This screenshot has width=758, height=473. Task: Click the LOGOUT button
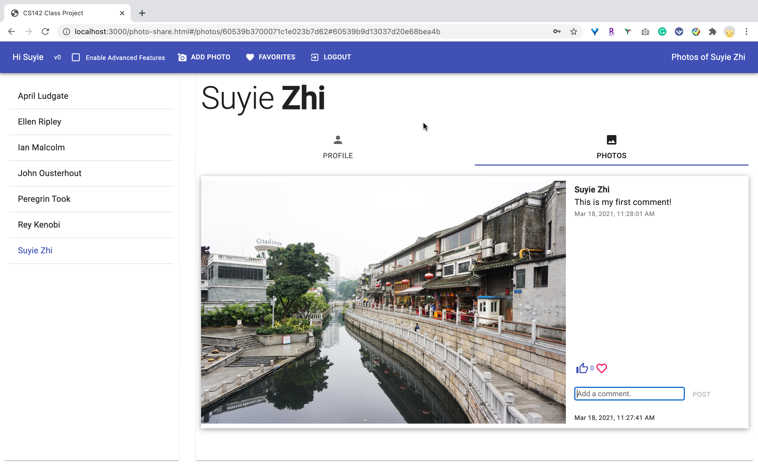coord(331,57)
